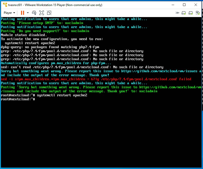Click the systemctl restart apache2 command text
203x169 pixels.
click(x=63, y=95)
